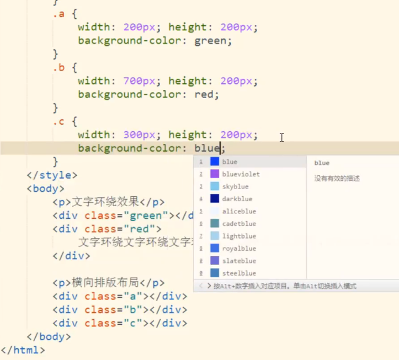Choose darkblue from the suggestion list
Screen dimensions: 399x360
[250, 199]
